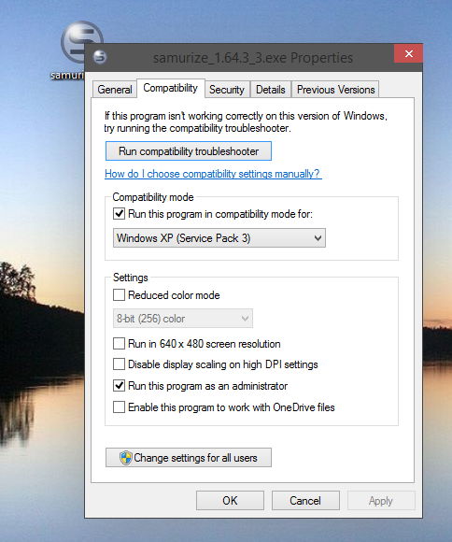Viewport: 452px width, 542px height.
Task: Enable Reduced color mode checkbox
Action: [119, 295]
